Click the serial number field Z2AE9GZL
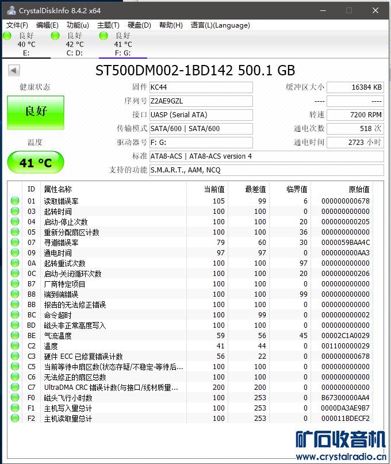Viewport: 391px width, 464px height. coord(201,101)
